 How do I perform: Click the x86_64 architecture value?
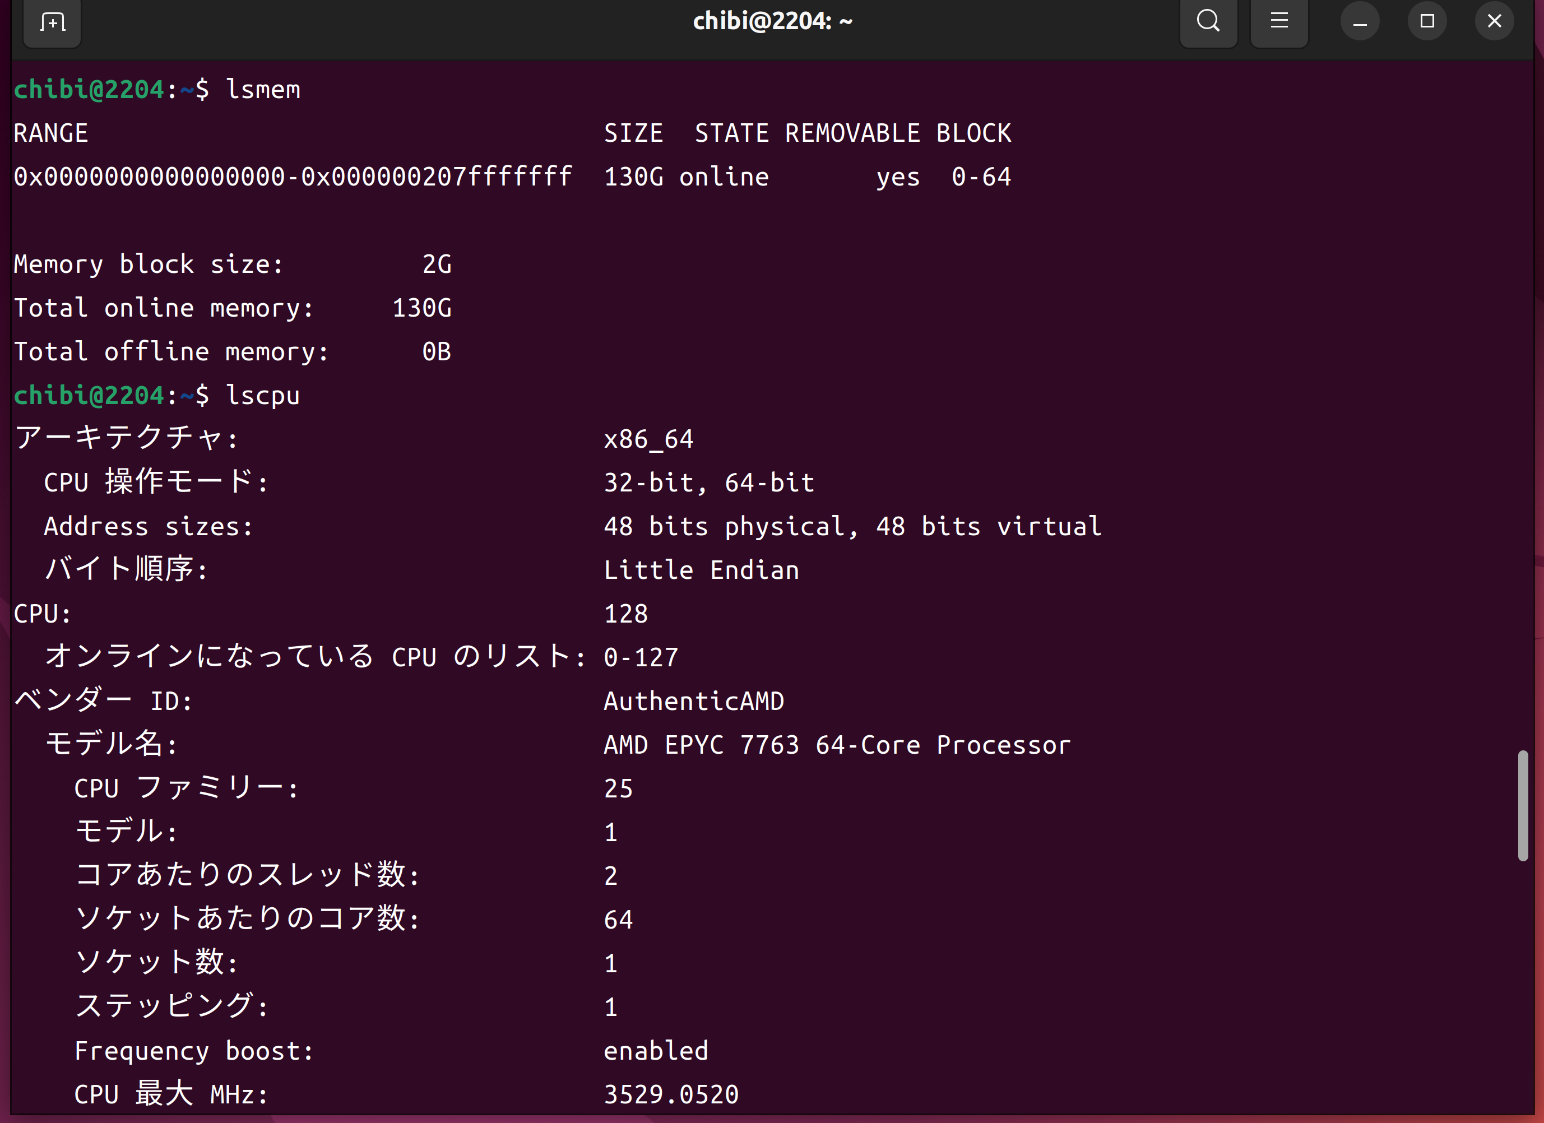click(648, 439)
